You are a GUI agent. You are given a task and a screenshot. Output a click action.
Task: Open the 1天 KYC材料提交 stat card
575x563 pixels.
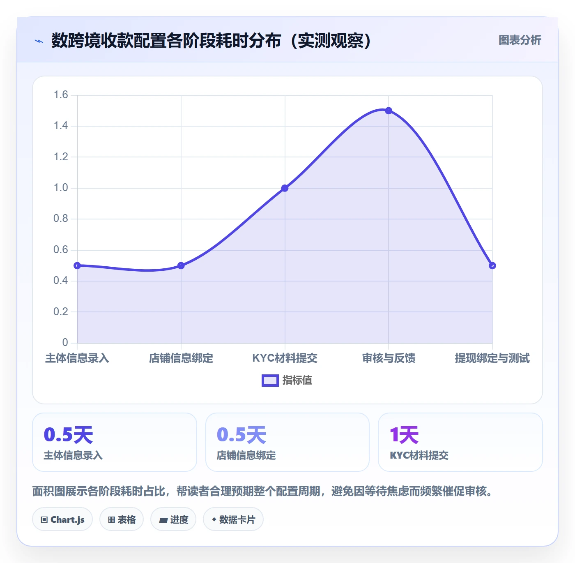pos(460,442)
